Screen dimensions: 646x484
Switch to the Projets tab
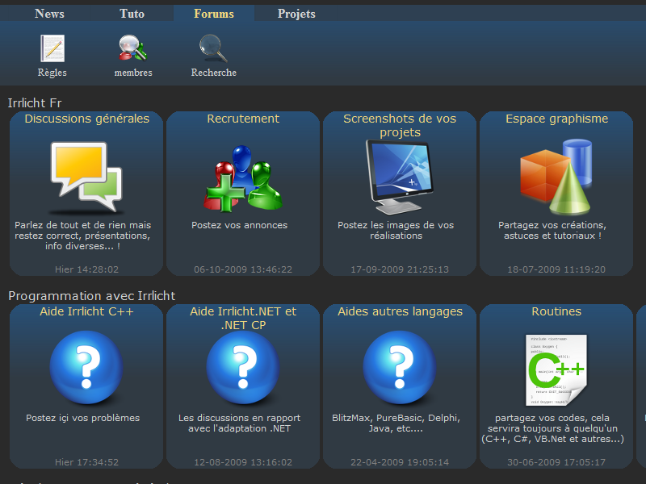[296, 14]
